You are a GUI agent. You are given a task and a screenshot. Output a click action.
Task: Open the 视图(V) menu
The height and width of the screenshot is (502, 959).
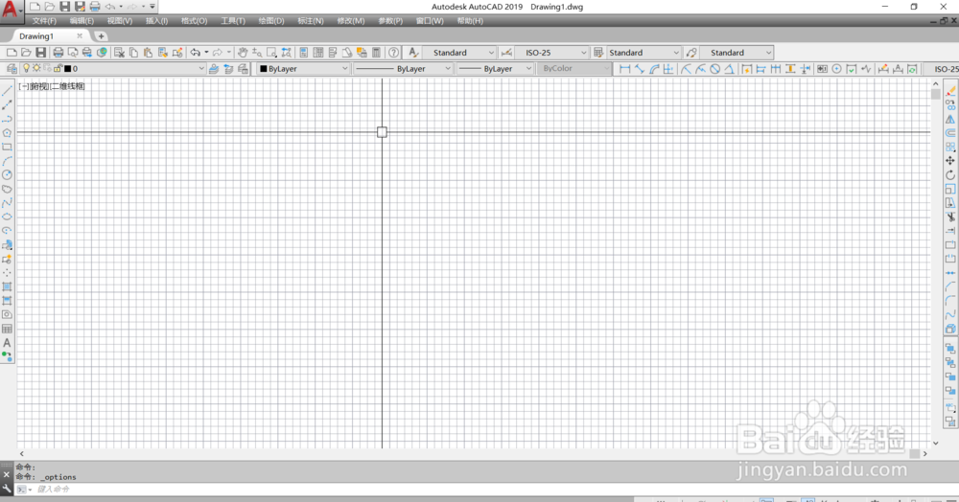tap(119, 21)
